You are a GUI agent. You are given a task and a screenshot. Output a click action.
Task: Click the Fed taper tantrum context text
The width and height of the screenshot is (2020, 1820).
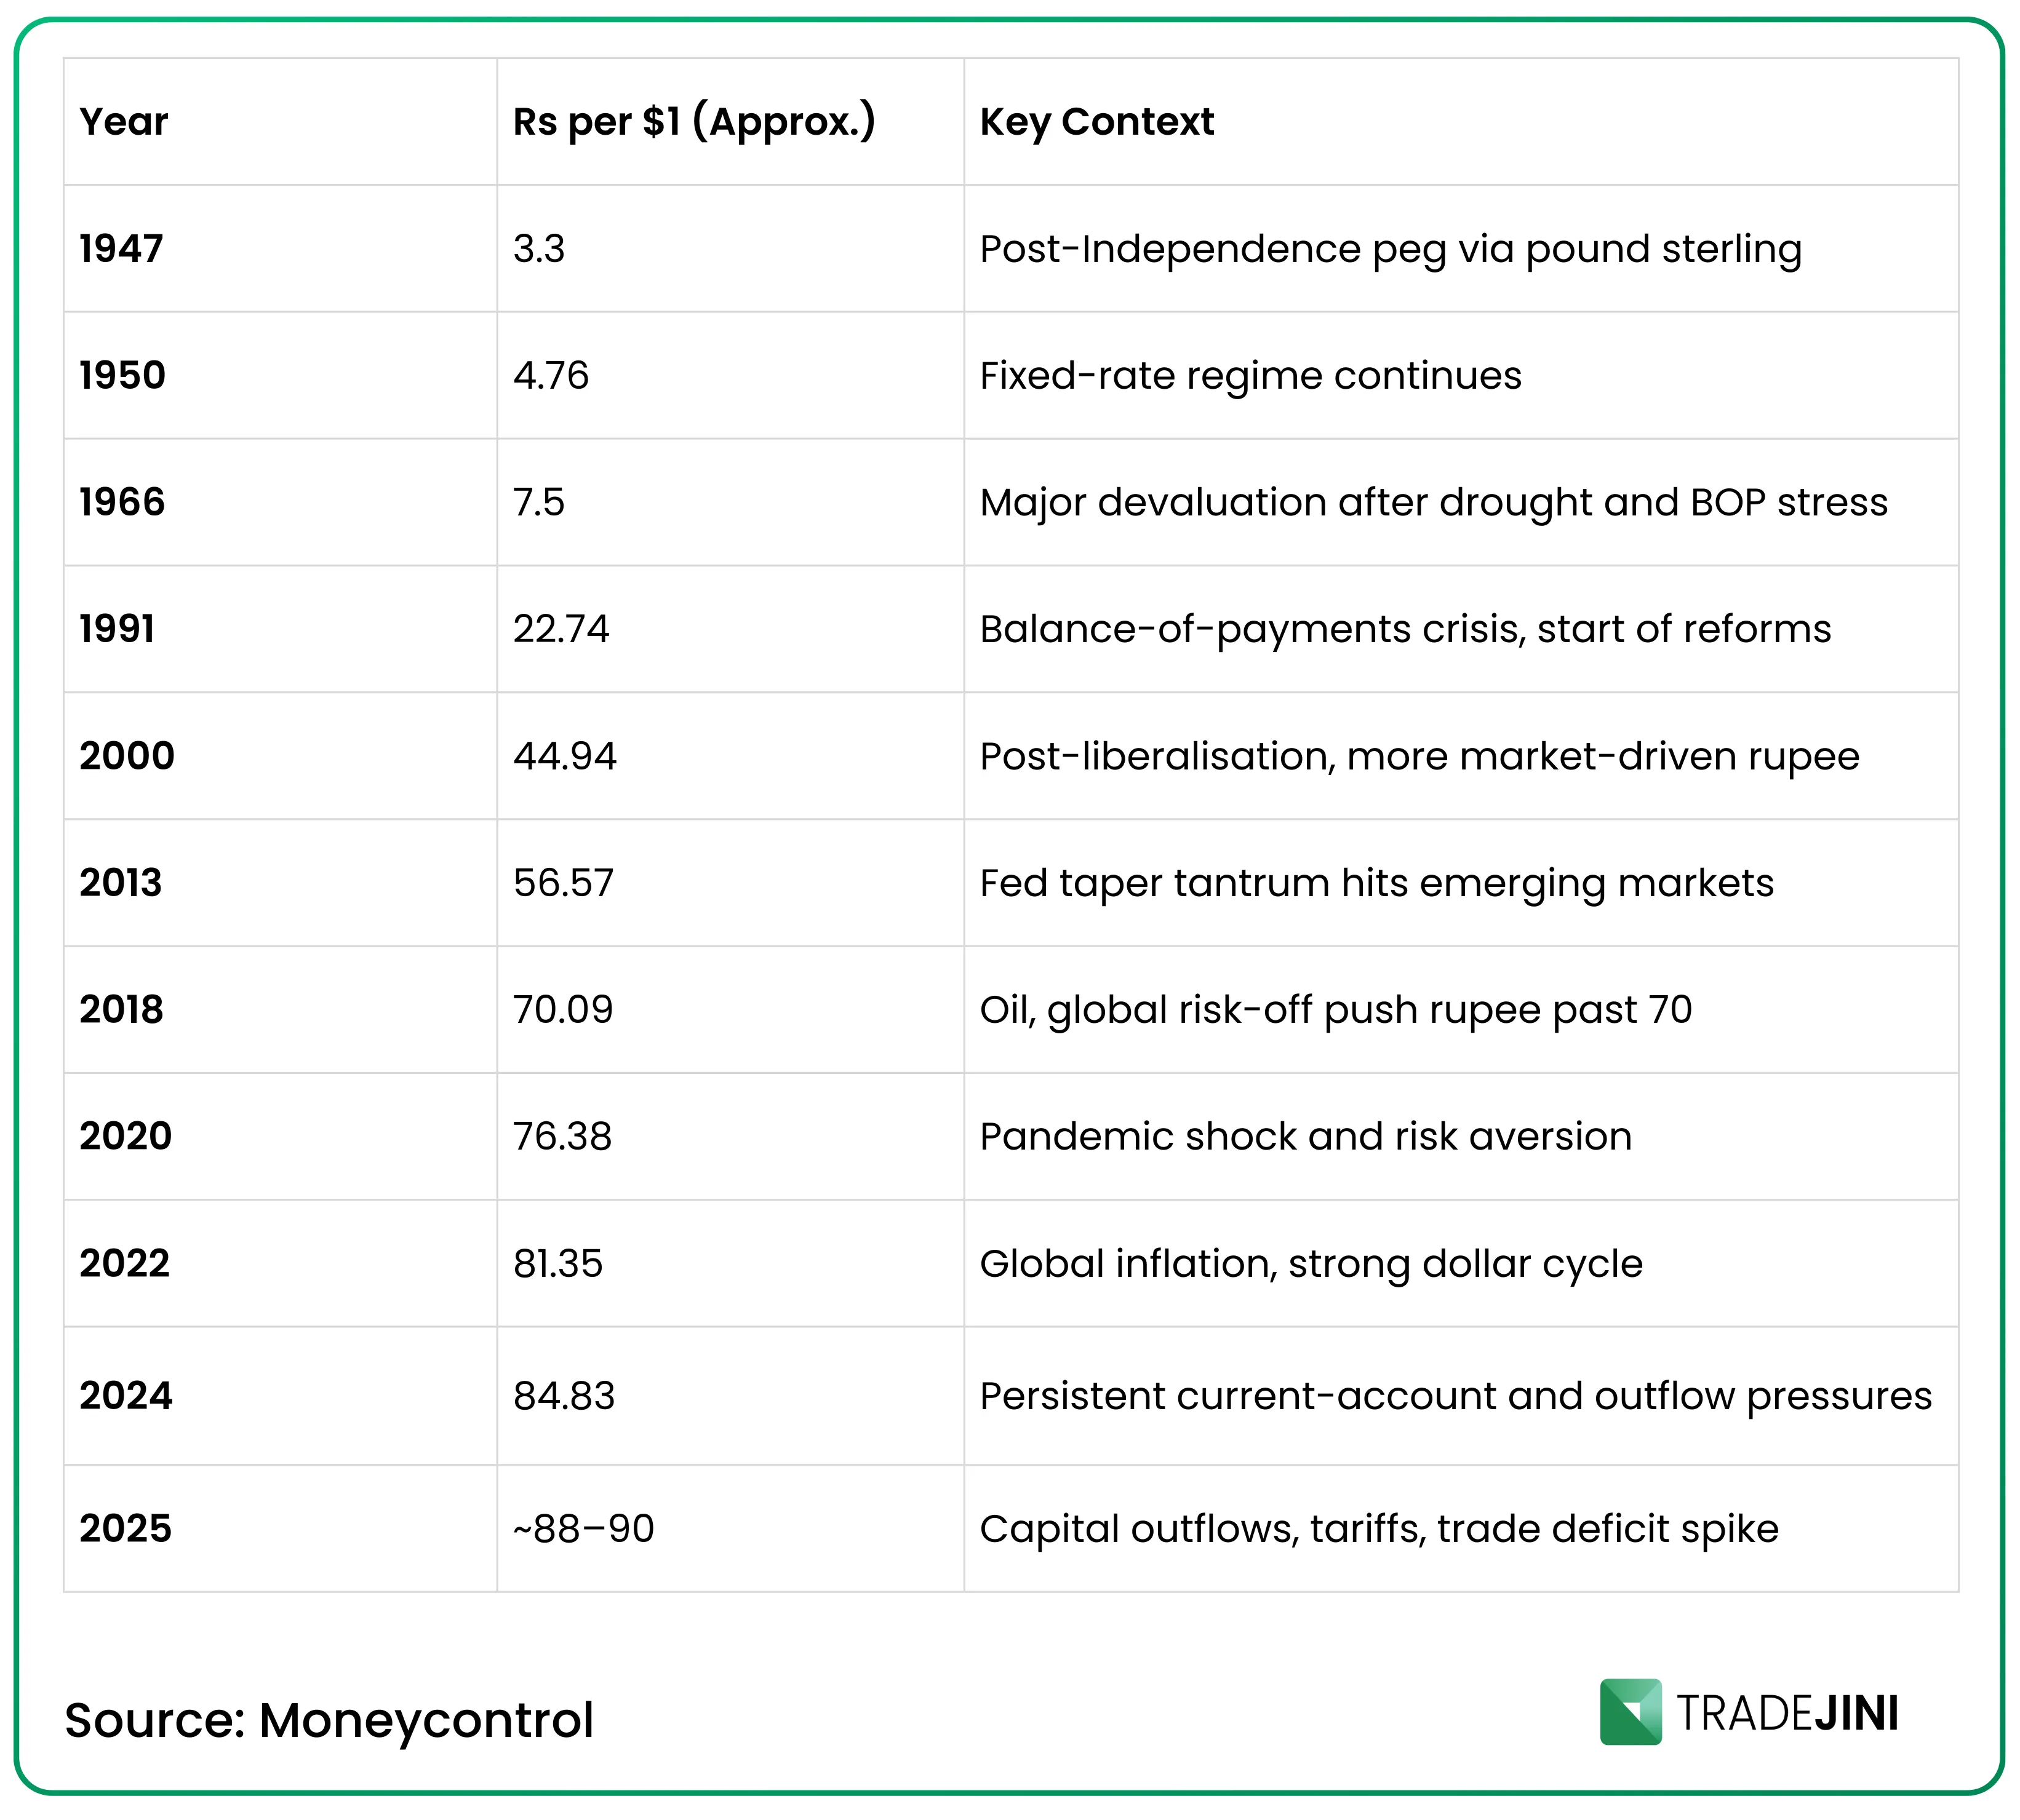click(1376, 883)
